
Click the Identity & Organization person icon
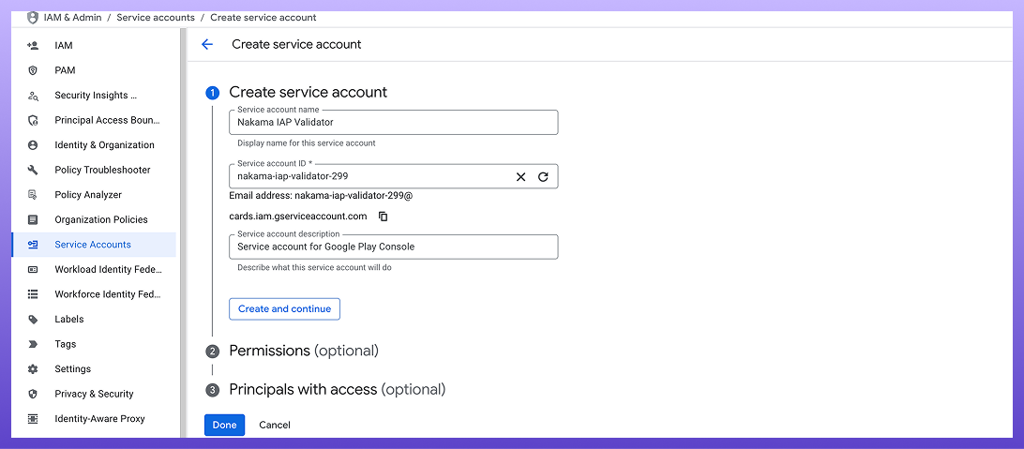(33, 145)
